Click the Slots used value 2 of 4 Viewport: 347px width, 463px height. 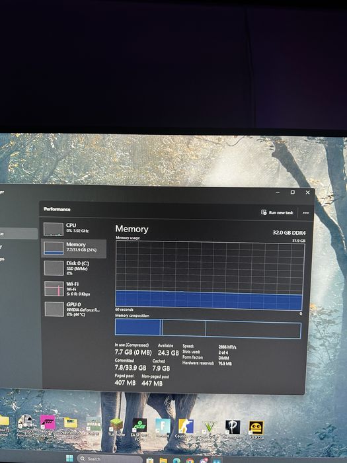click(x=223, y=353)
